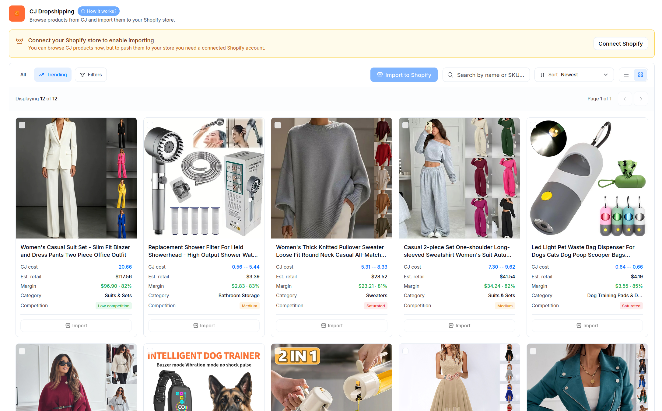Click the Page 1 of 1 indicator

(599, 99)
